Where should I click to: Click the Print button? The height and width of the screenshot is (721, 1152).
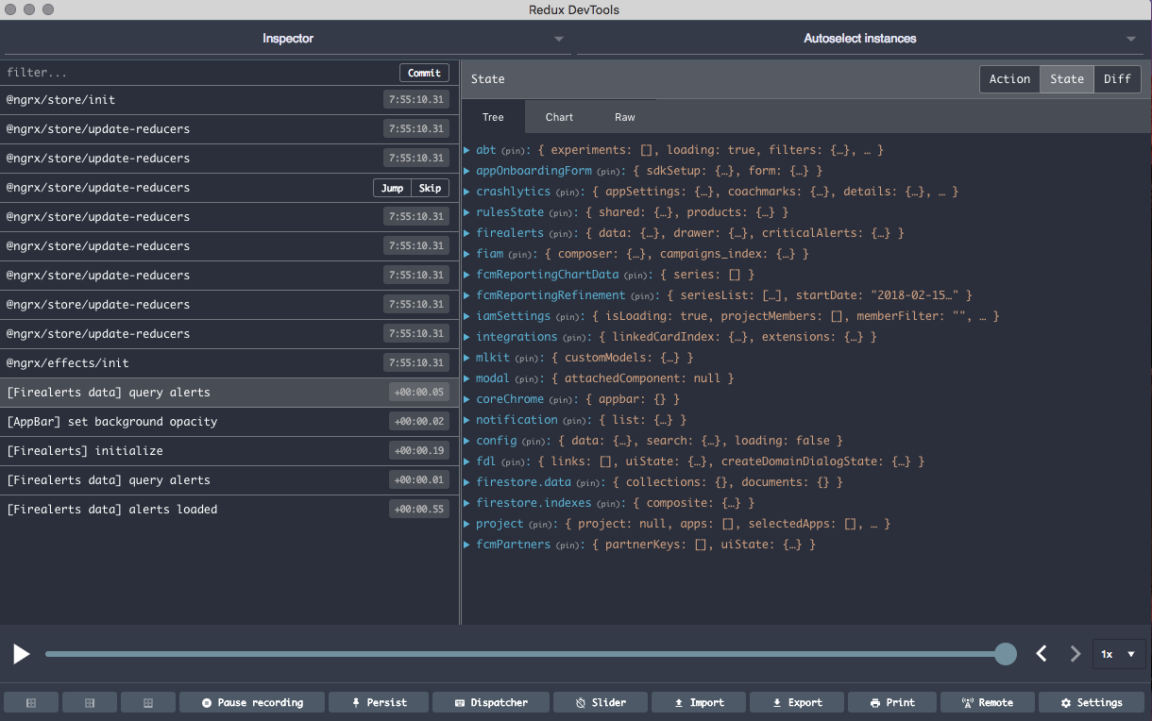pyautogui.click(x=892, y=702)
